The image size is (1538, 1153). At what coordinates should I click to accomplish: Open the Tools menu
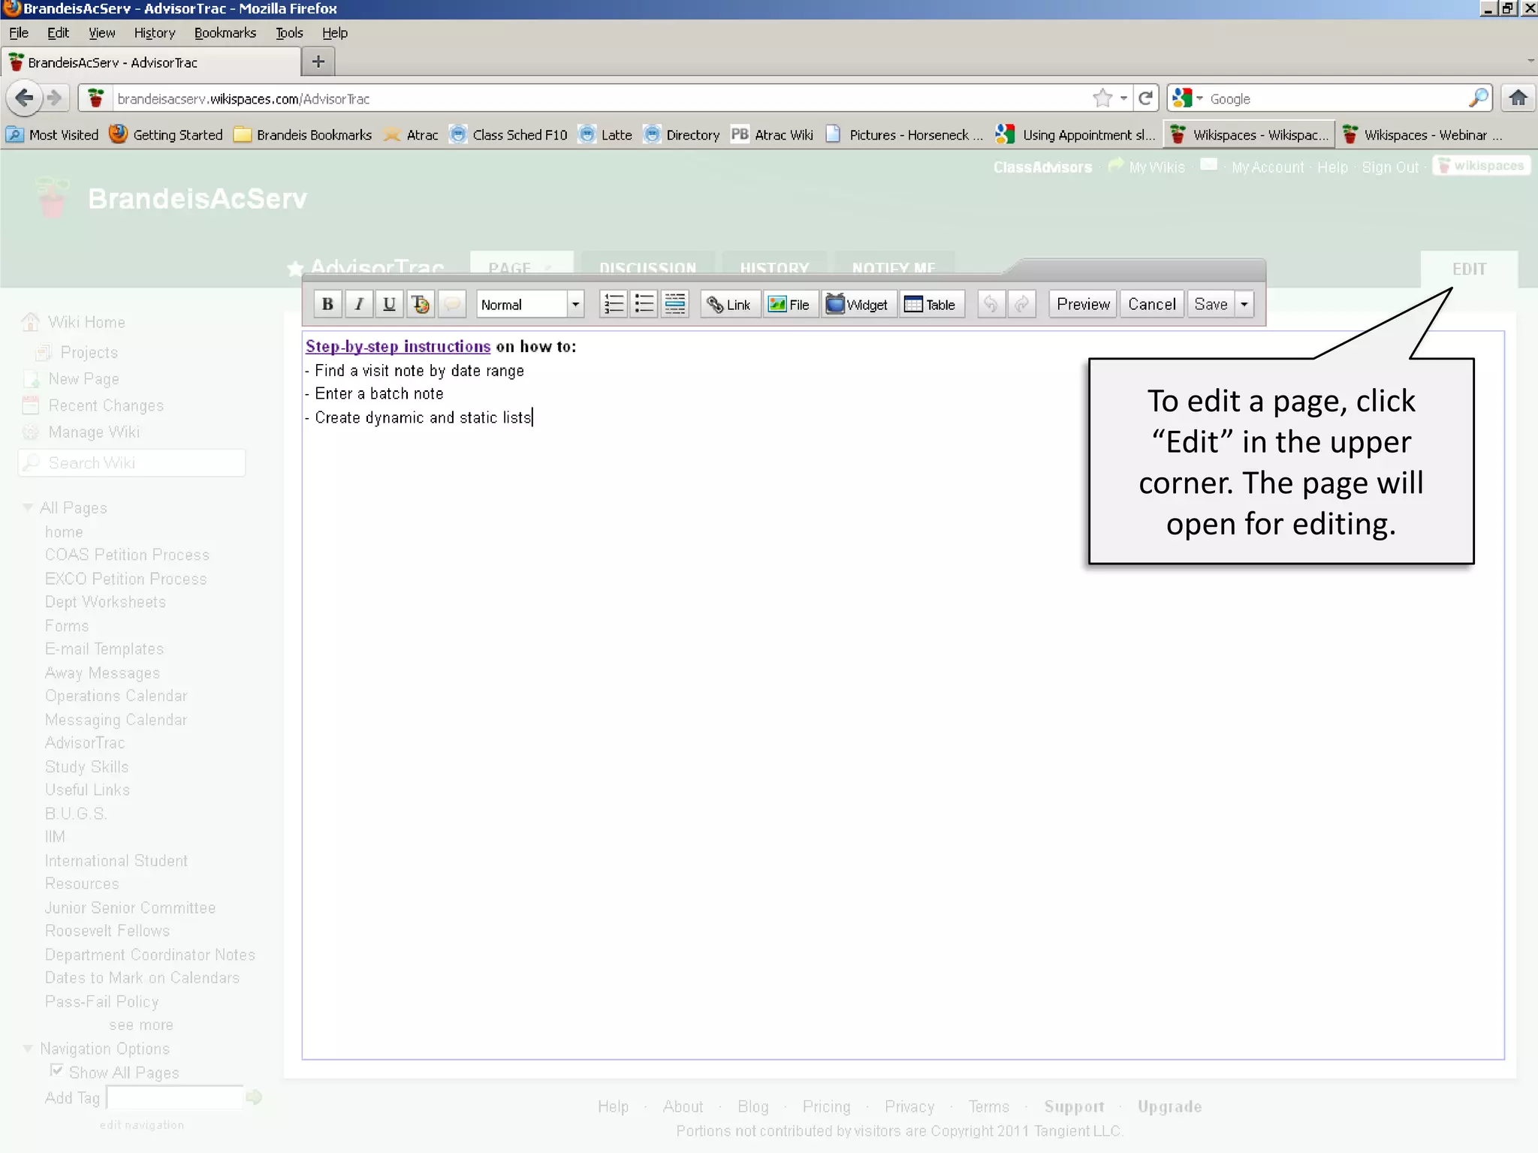click(x=289, y=33)
